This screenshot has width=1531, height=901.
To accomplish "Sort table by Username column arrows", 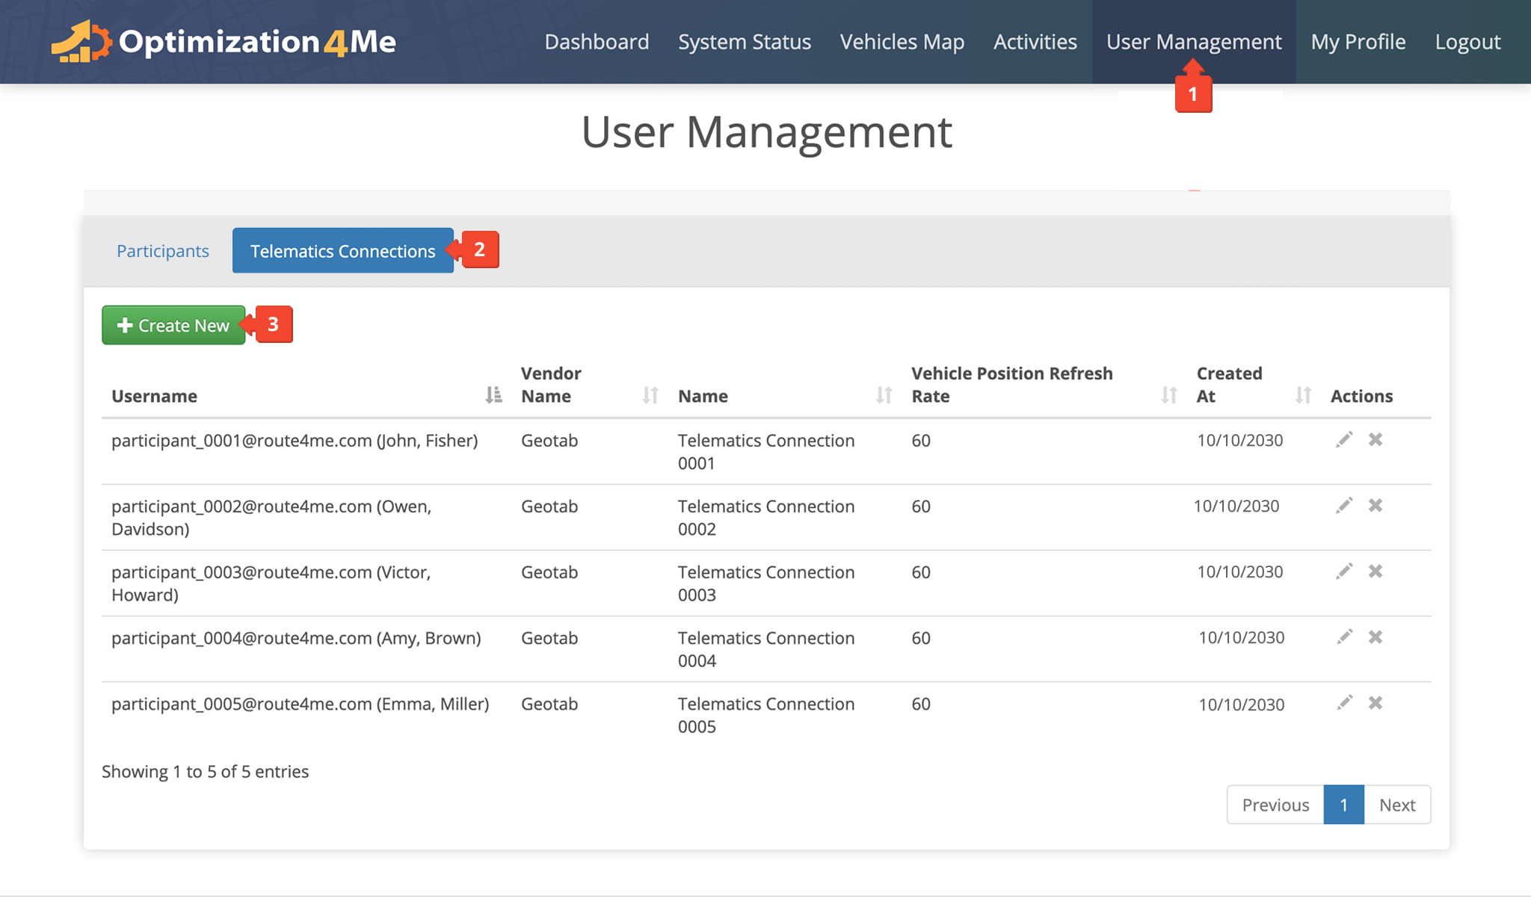I will pyautogui.click(x=493, y=394).
